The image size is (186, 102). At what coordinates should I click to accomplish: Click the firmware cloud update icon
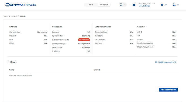(x=134, y=5)
